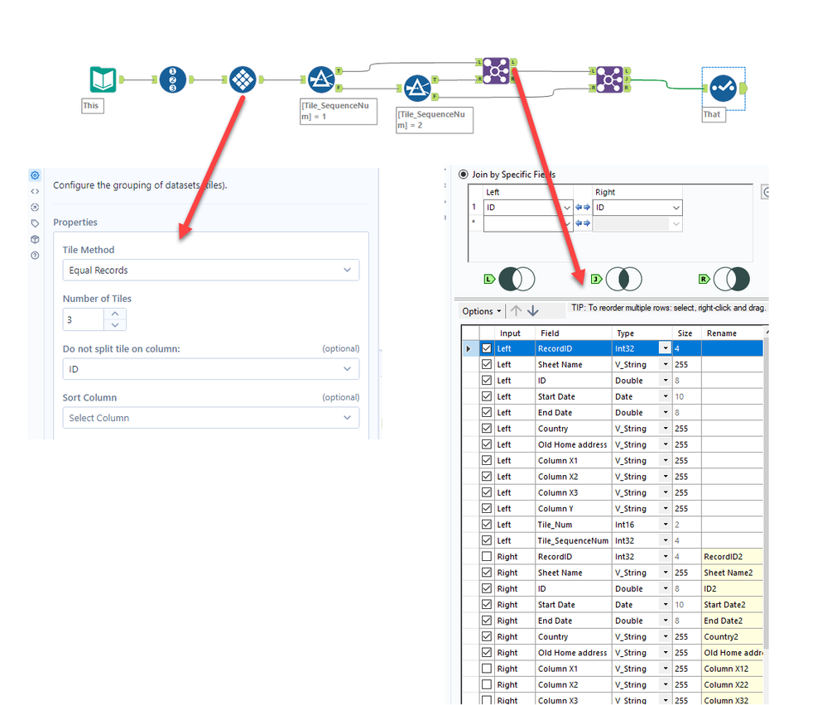Click the Rename cell Sheet Name2
This screenshot has height=705, width=827.
[733, 573]
